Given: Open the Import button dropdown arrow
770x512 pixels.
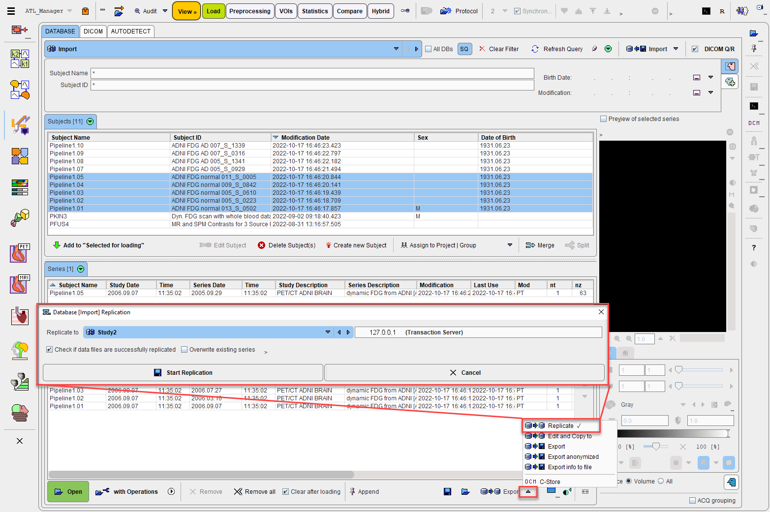Looking at the screenshot, I should (x=676, y=49).
